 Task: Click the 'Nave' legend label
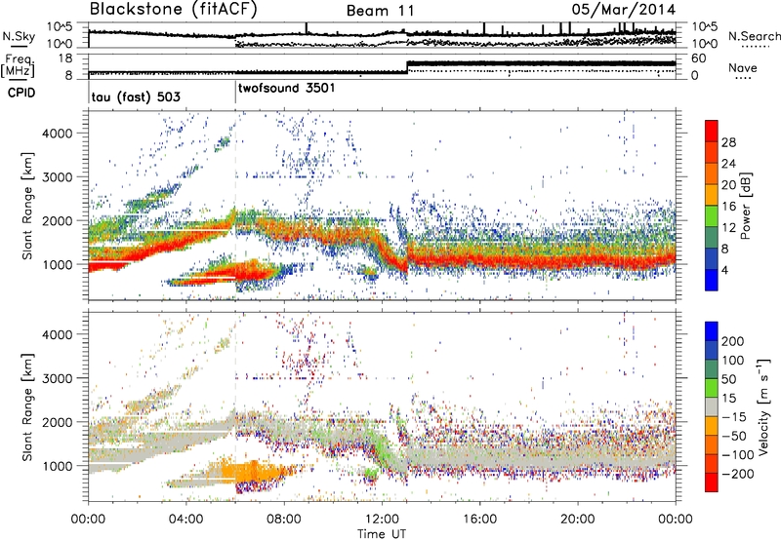tap(743, 68)
